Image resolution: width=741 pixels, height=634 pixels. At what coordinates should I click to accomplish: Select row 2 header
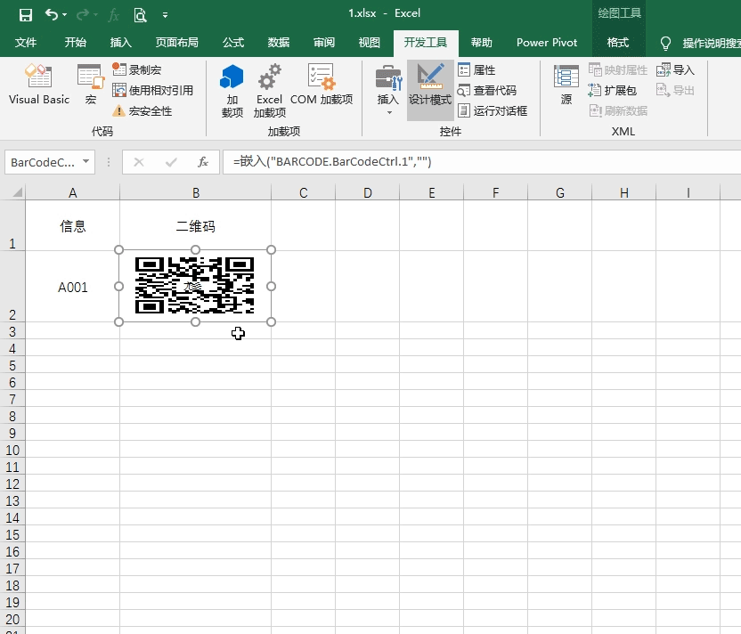pyautogui.click(x=12, y=287)
